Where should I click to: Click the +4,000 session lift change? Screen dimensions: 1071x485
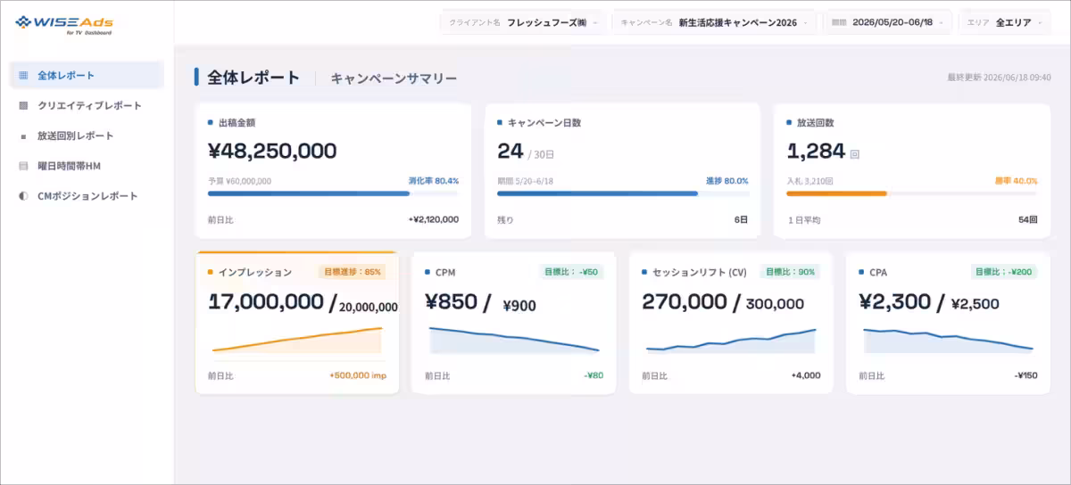(x=805, y=375)
